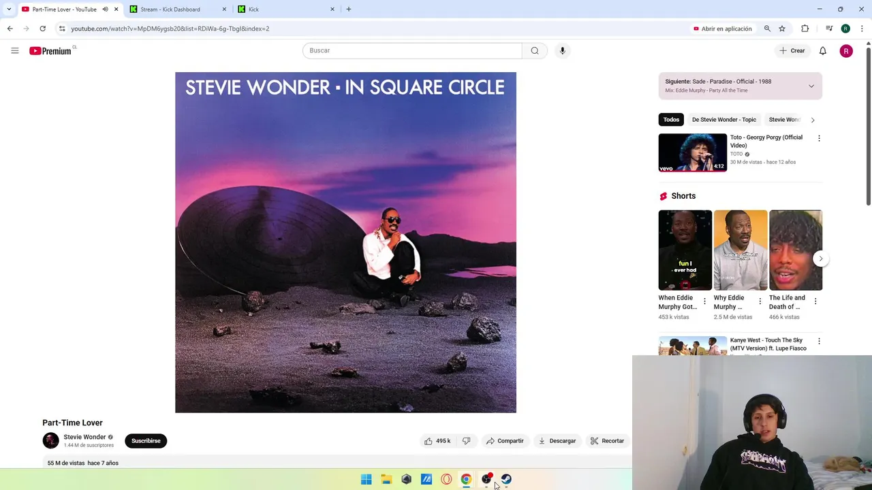The width and height of the screenshot is (872, 490).
Task: Open the Chrome extensions puzzle icon
Action: coord(805,29)
